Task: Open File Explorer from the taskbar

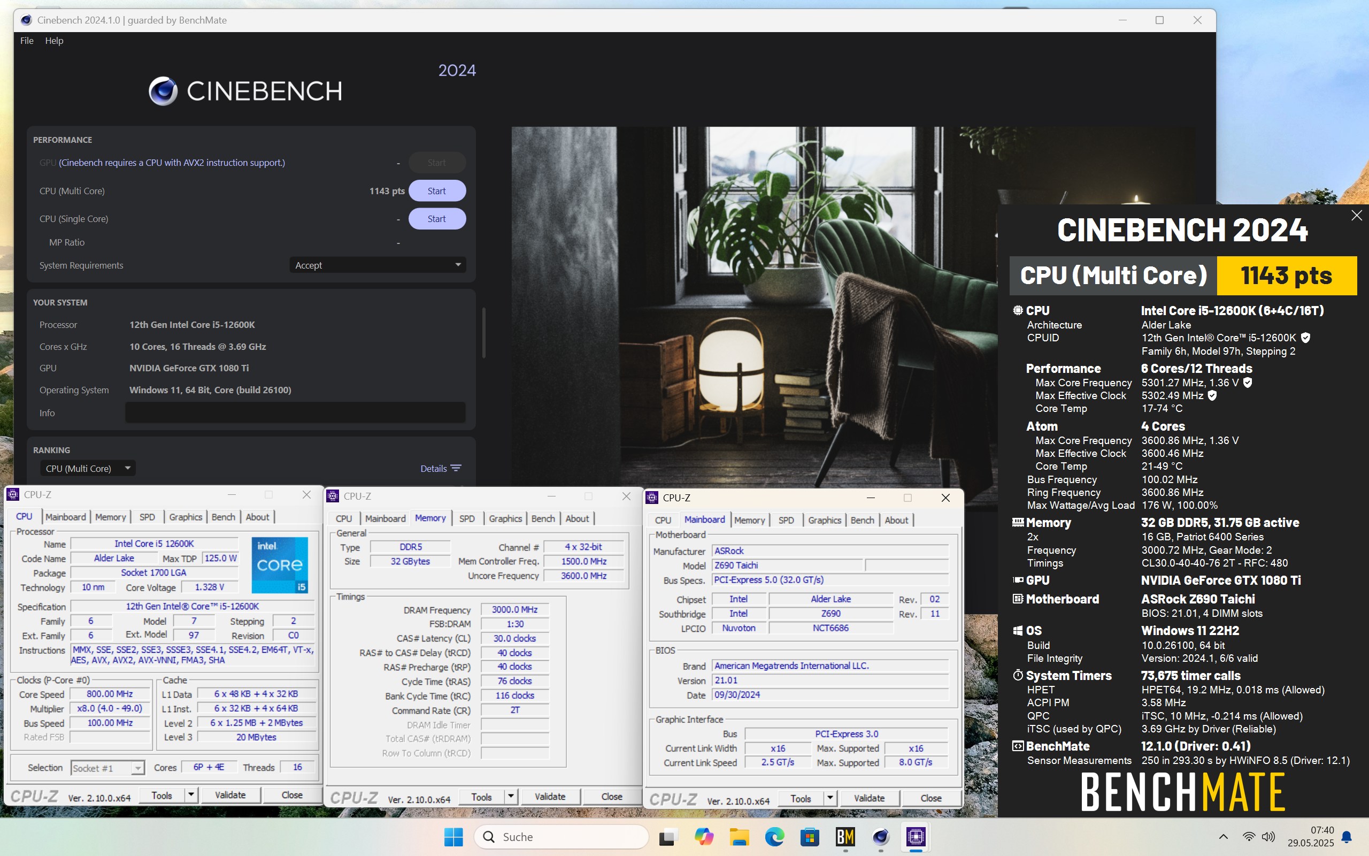Action: pos(739,836)
